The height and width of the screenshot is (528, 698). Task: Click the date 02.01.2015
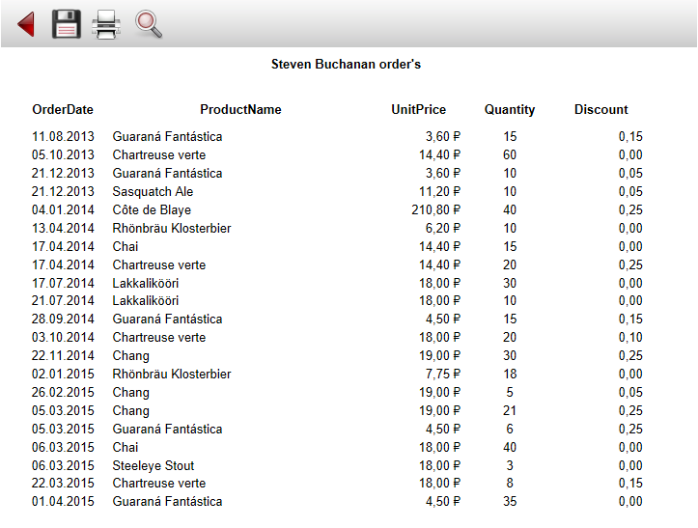click(63, 374)
